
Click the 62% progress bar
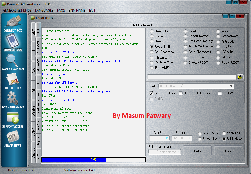click(93, 160)
